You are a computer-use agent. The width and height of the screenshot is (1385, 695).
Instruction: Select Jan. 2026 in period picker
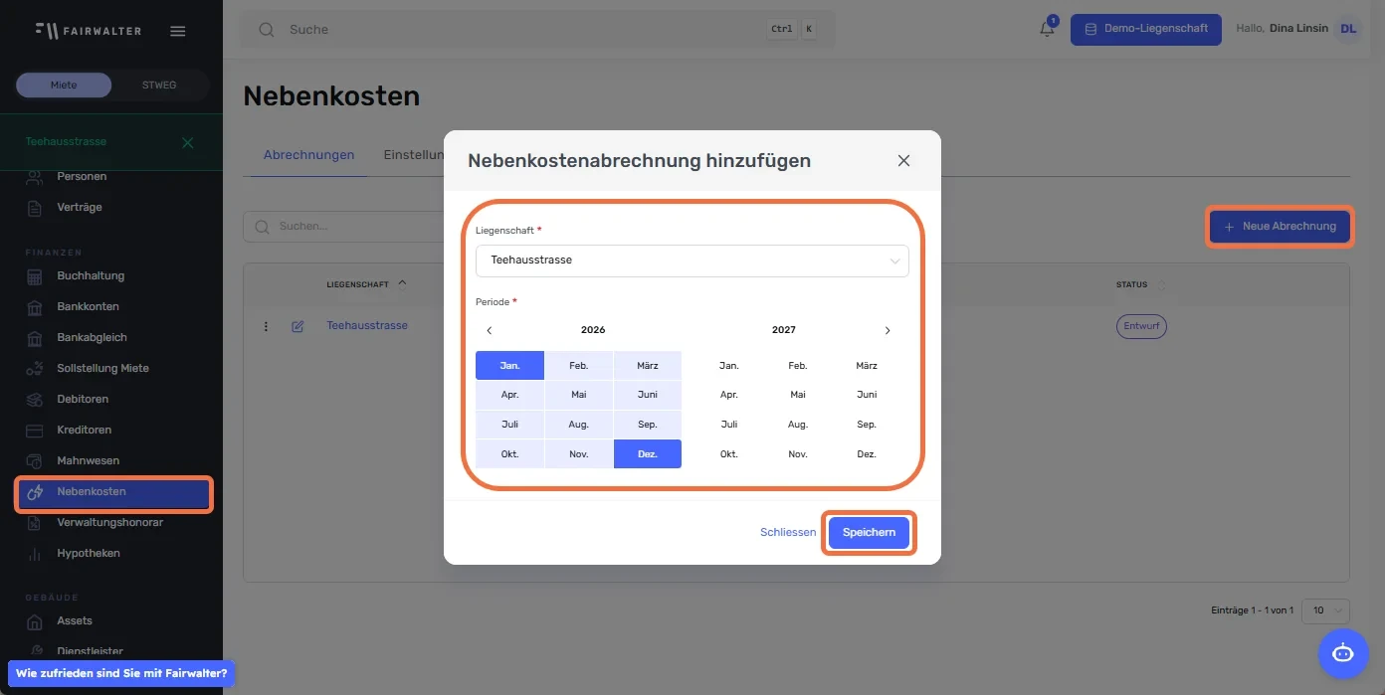(509, 366)
